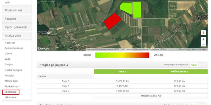
Task: Open Ključni pokazatelji menu section
Action: [17, 27]
